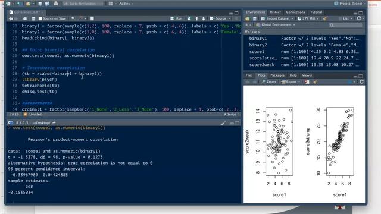Expand the Export menu in Plots
381x214 pixels.
[291, 82]
